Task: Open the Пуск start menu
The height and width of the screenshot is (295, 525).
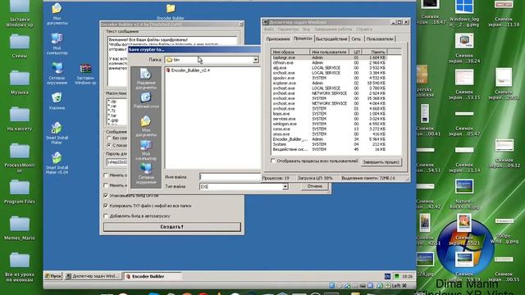Action: [53, 276]
